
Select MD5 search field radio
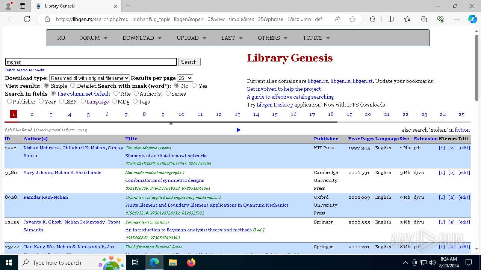point(114,101)
